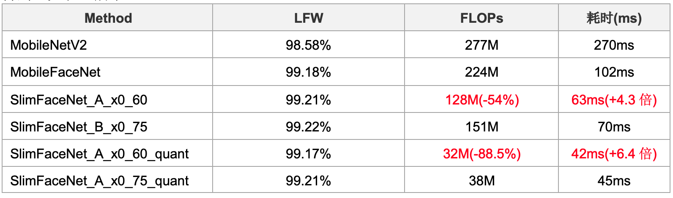
Task: Click the red 42ms(+6.4 倍) cell
Action: coord(614,154)
